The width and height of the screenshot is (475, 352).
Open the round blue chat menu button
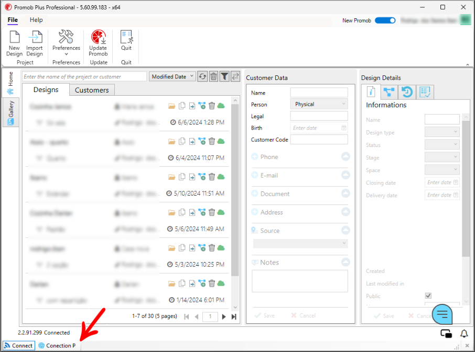tap(442, 314)
